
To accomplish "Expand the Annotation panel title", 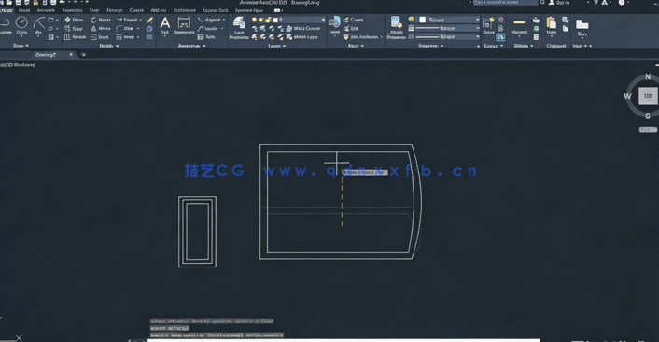I will tap(191, 46).
